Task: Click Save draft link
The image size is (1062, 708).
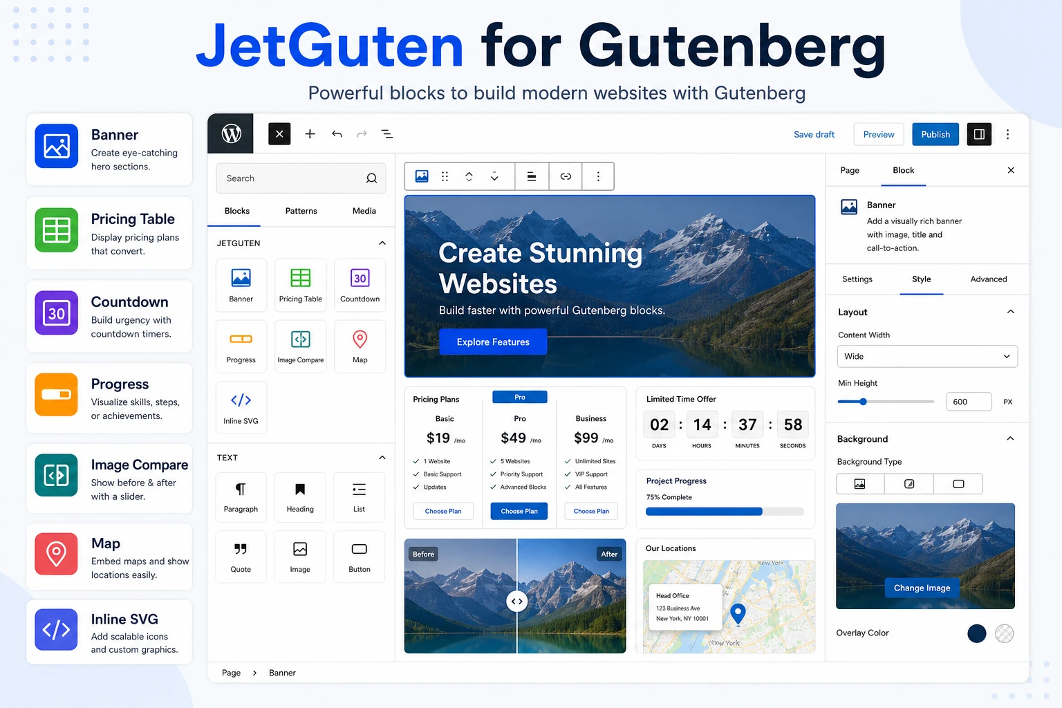Action: point(814,135)
